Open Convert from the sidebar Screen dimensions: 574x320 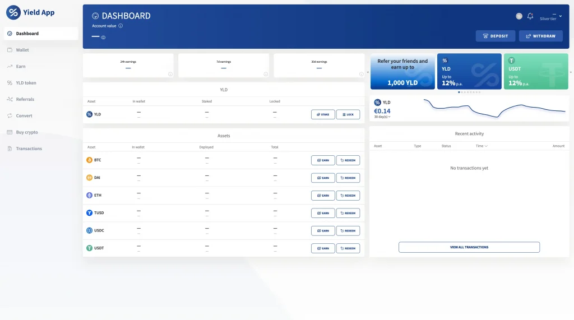point(24,116)
